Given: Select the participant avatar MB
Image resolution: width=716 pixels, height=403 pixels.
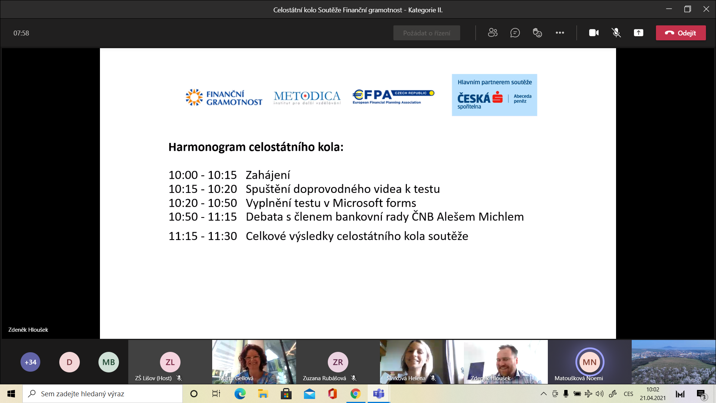Looking at the screenshot, I should pos(109,362).
